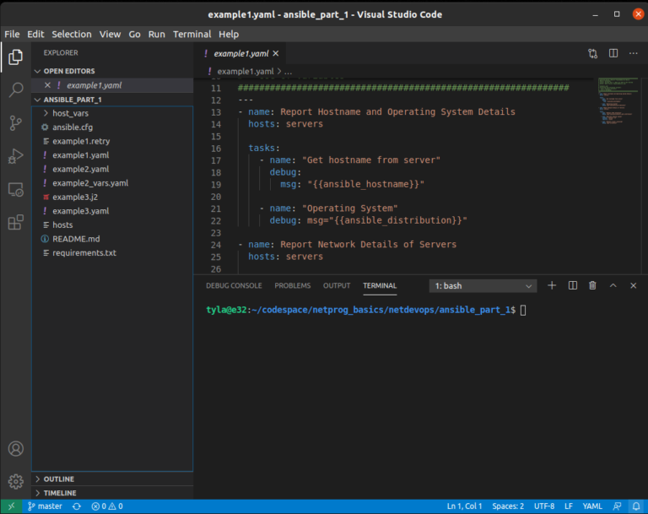Maximize the terminal panel with the chevron
Image resolution: width=648 pixels, height=514 pixels.
(613, 285)
